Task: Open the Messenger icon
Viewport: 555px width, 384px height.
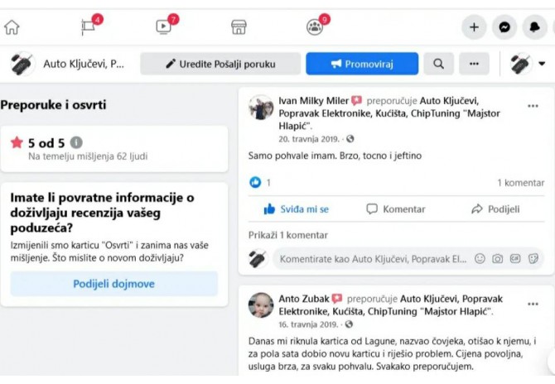Action: click(x=504, y=27)
